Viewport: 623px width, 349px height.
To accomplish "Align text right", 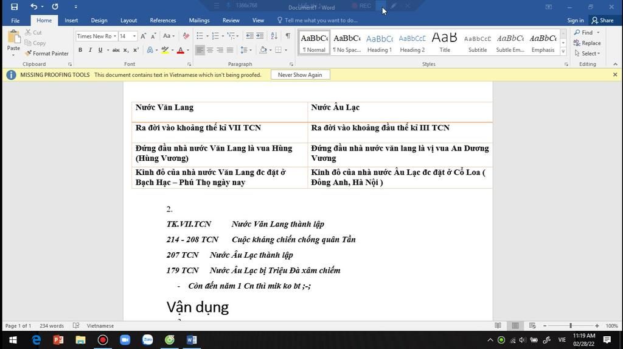I will click(x=220, y=50).
